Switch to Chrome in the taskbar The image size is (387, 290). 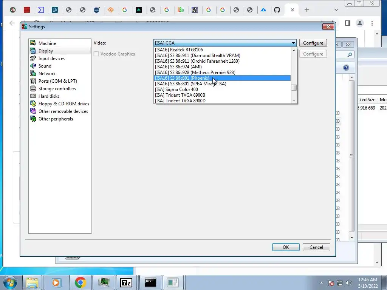pyautogui.click(x=80, y=282)
